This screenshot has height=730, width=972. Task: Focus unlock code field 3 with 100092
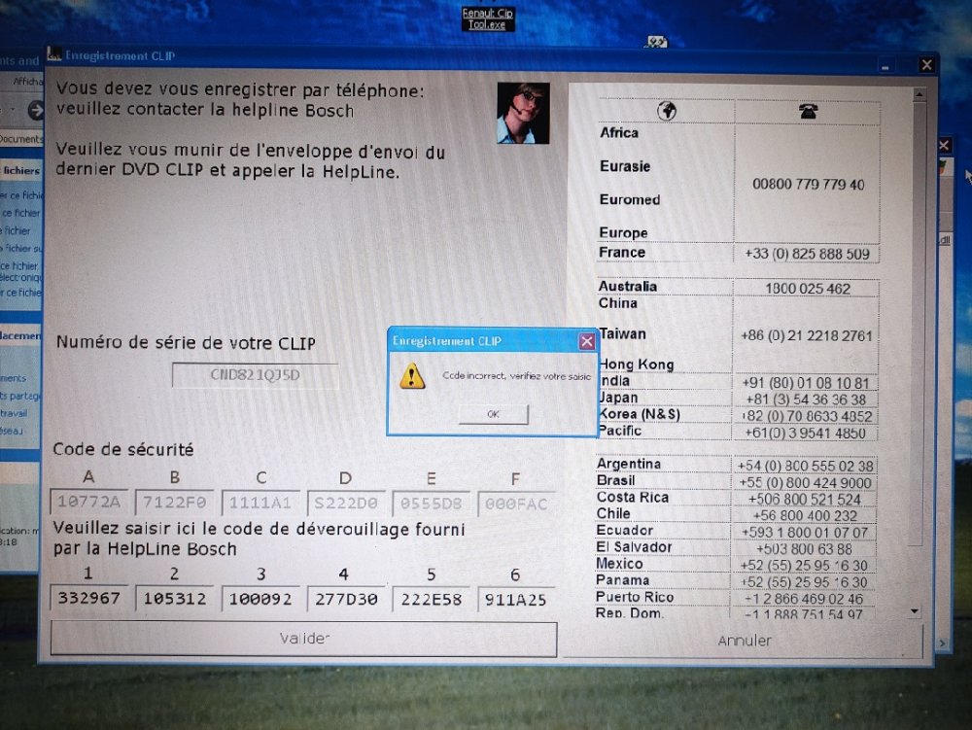[260, 599]
